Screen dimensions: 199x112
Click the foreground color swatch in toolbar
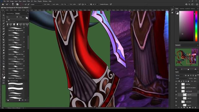pyautogui.click(x=3, y=77)
